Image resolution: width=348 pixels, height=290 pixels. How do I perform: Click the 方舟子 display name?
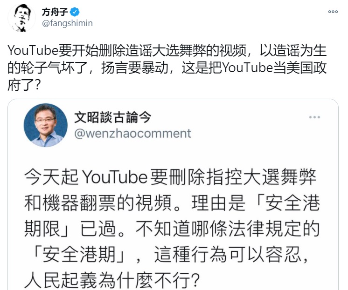55,12
